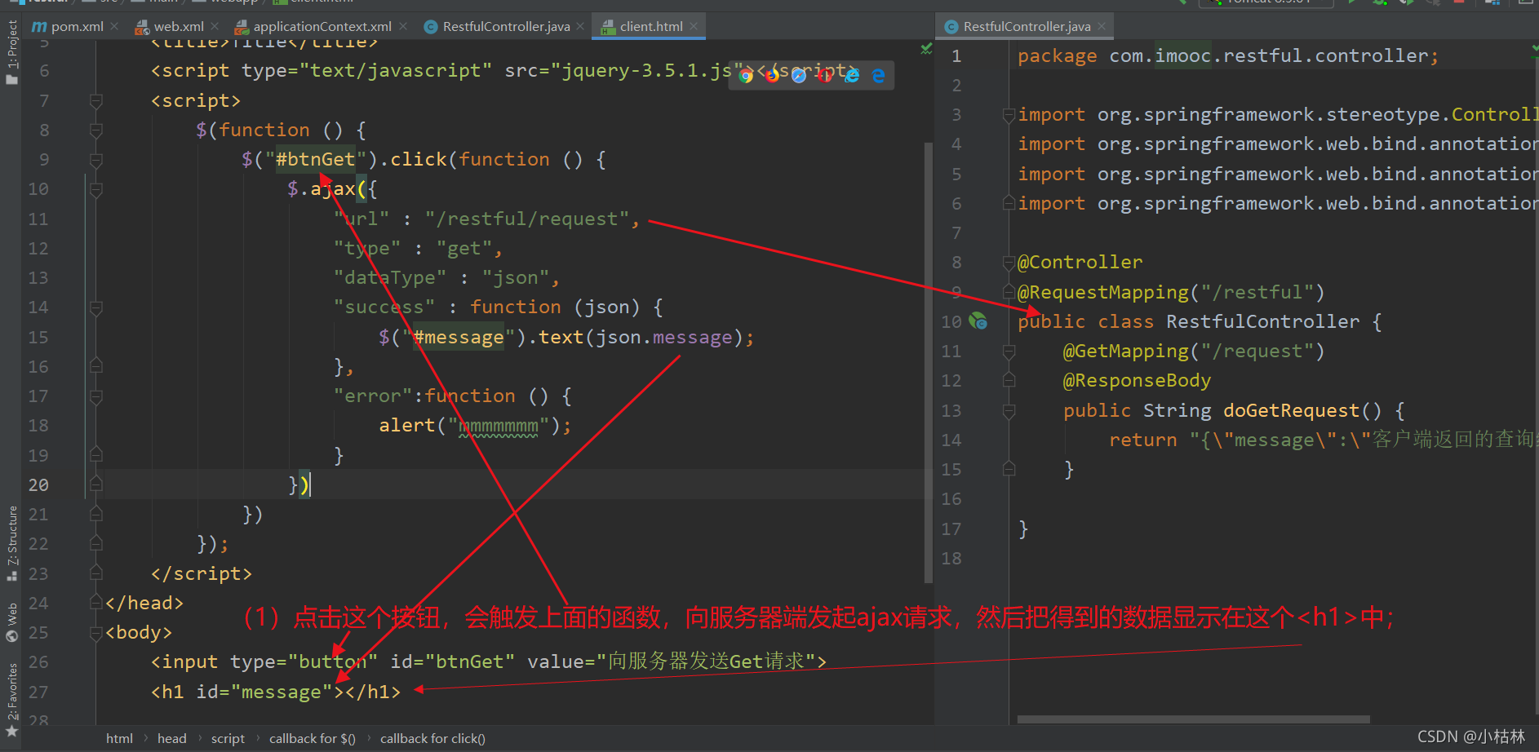Go to head breadcrumb
Screen dimensions: 1539x752
[171, 738]
